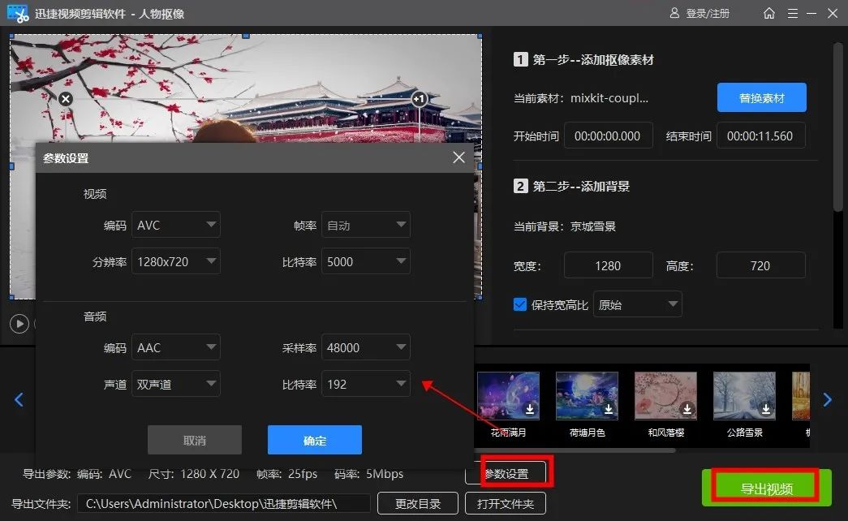
Task: Play the preview video
Action: pos(19,323)
